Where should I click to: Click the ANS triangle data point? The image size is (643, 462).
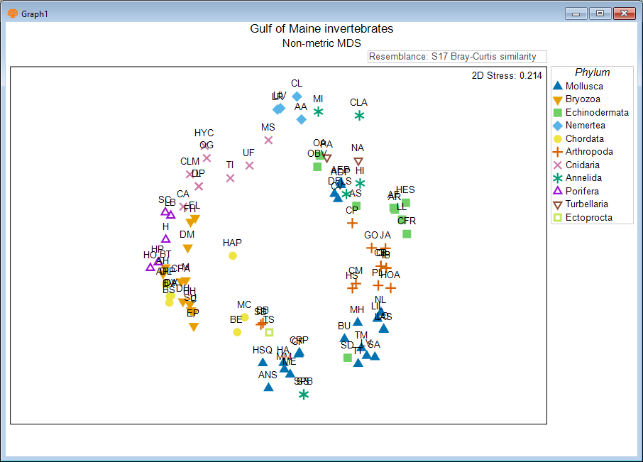pyautogui.click(x=268, y=387)
